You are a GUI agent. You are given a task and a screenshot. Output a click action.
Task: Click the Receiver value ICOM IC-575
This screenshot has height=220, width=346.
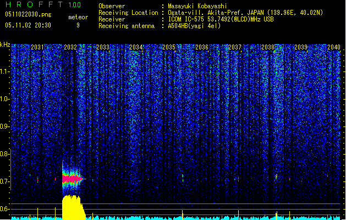[186, 19]
